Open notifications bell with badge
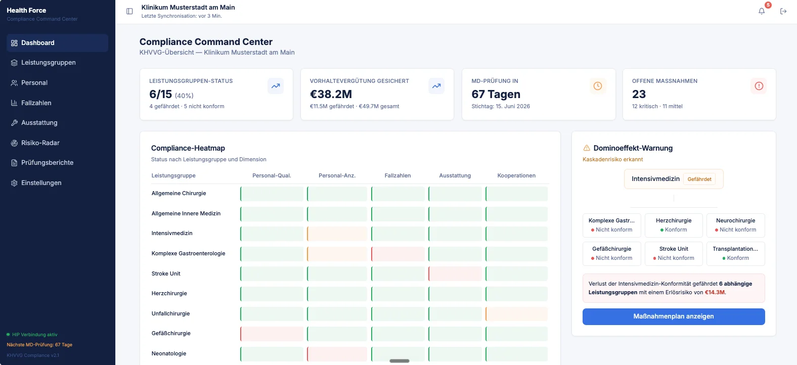 click(762, 11)
